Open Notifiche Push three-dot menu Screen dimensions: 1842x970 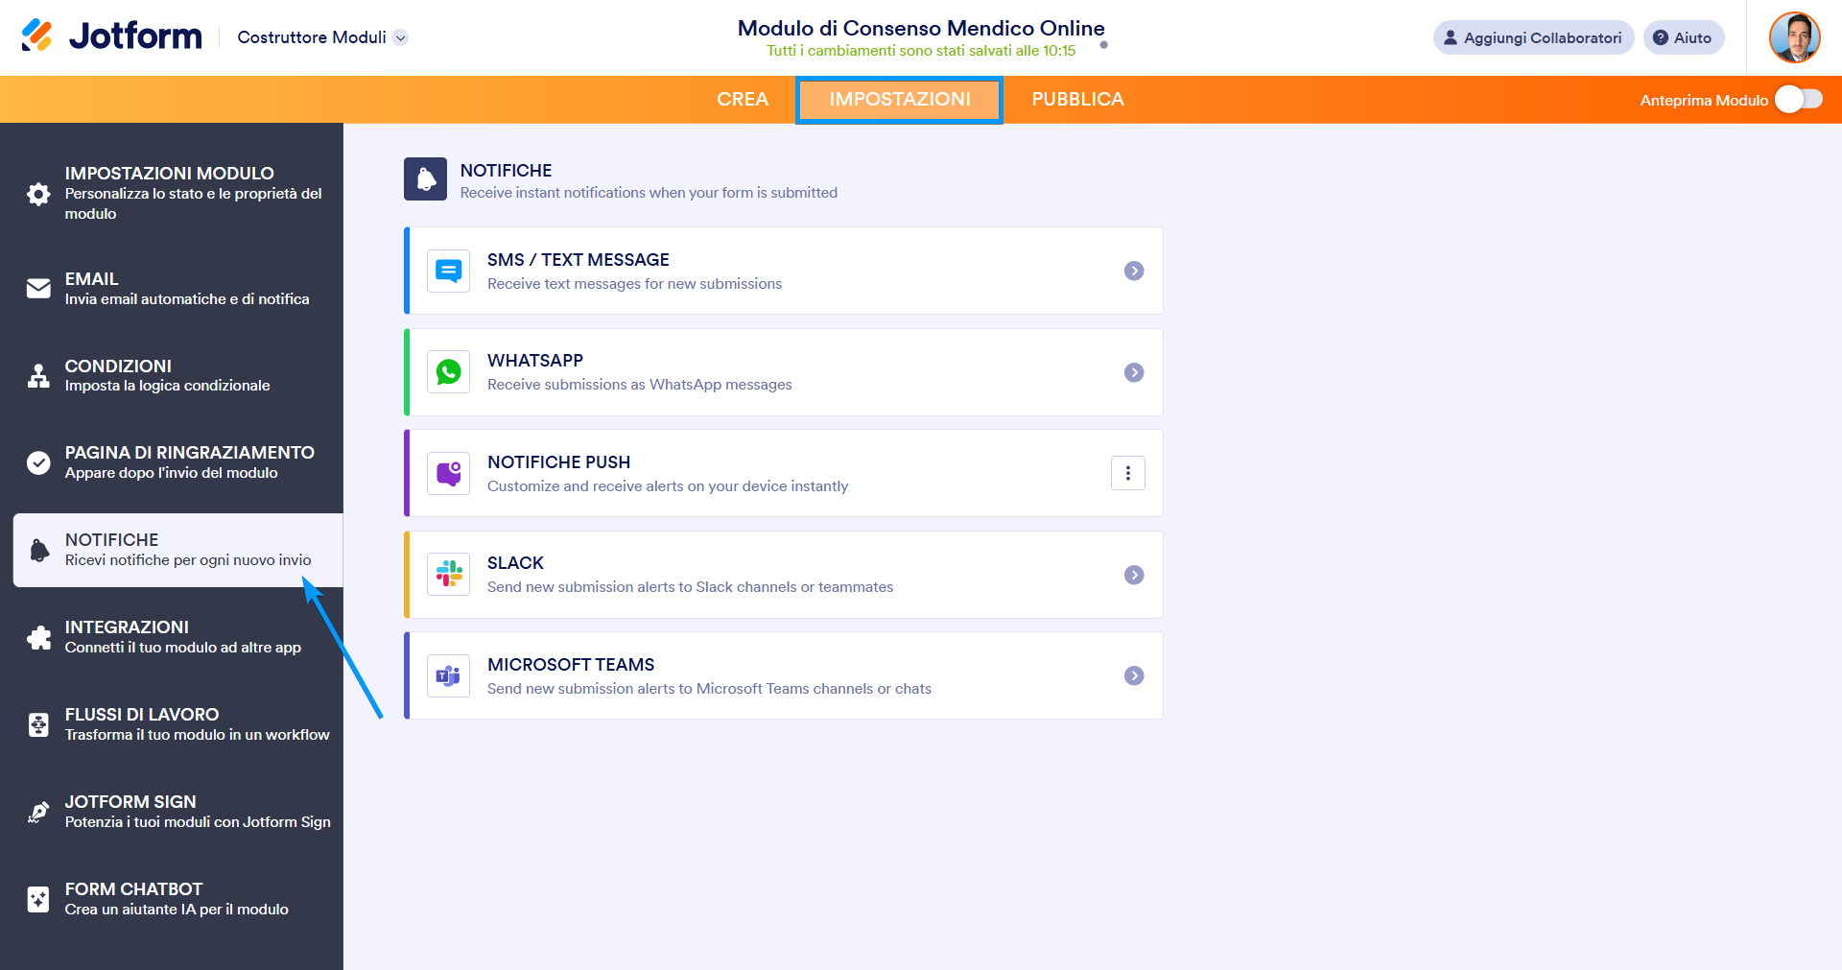[1128, 473]
